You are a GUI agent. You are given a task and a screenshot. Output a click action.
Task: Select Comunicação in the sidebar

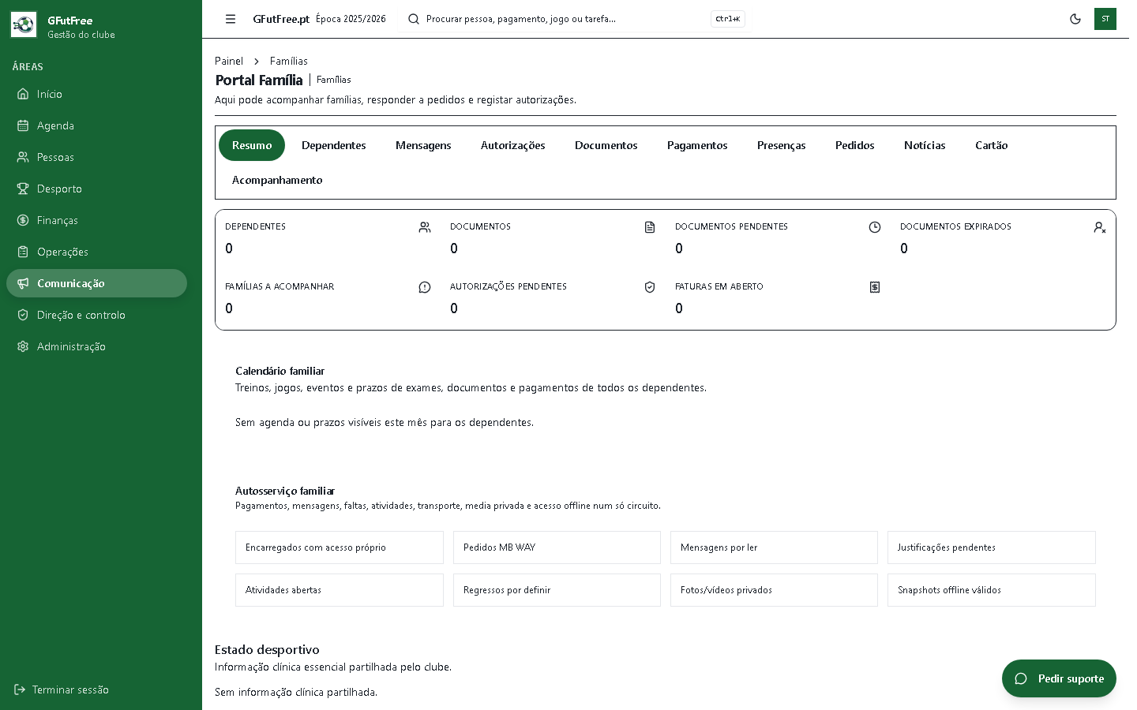point(96,283)
